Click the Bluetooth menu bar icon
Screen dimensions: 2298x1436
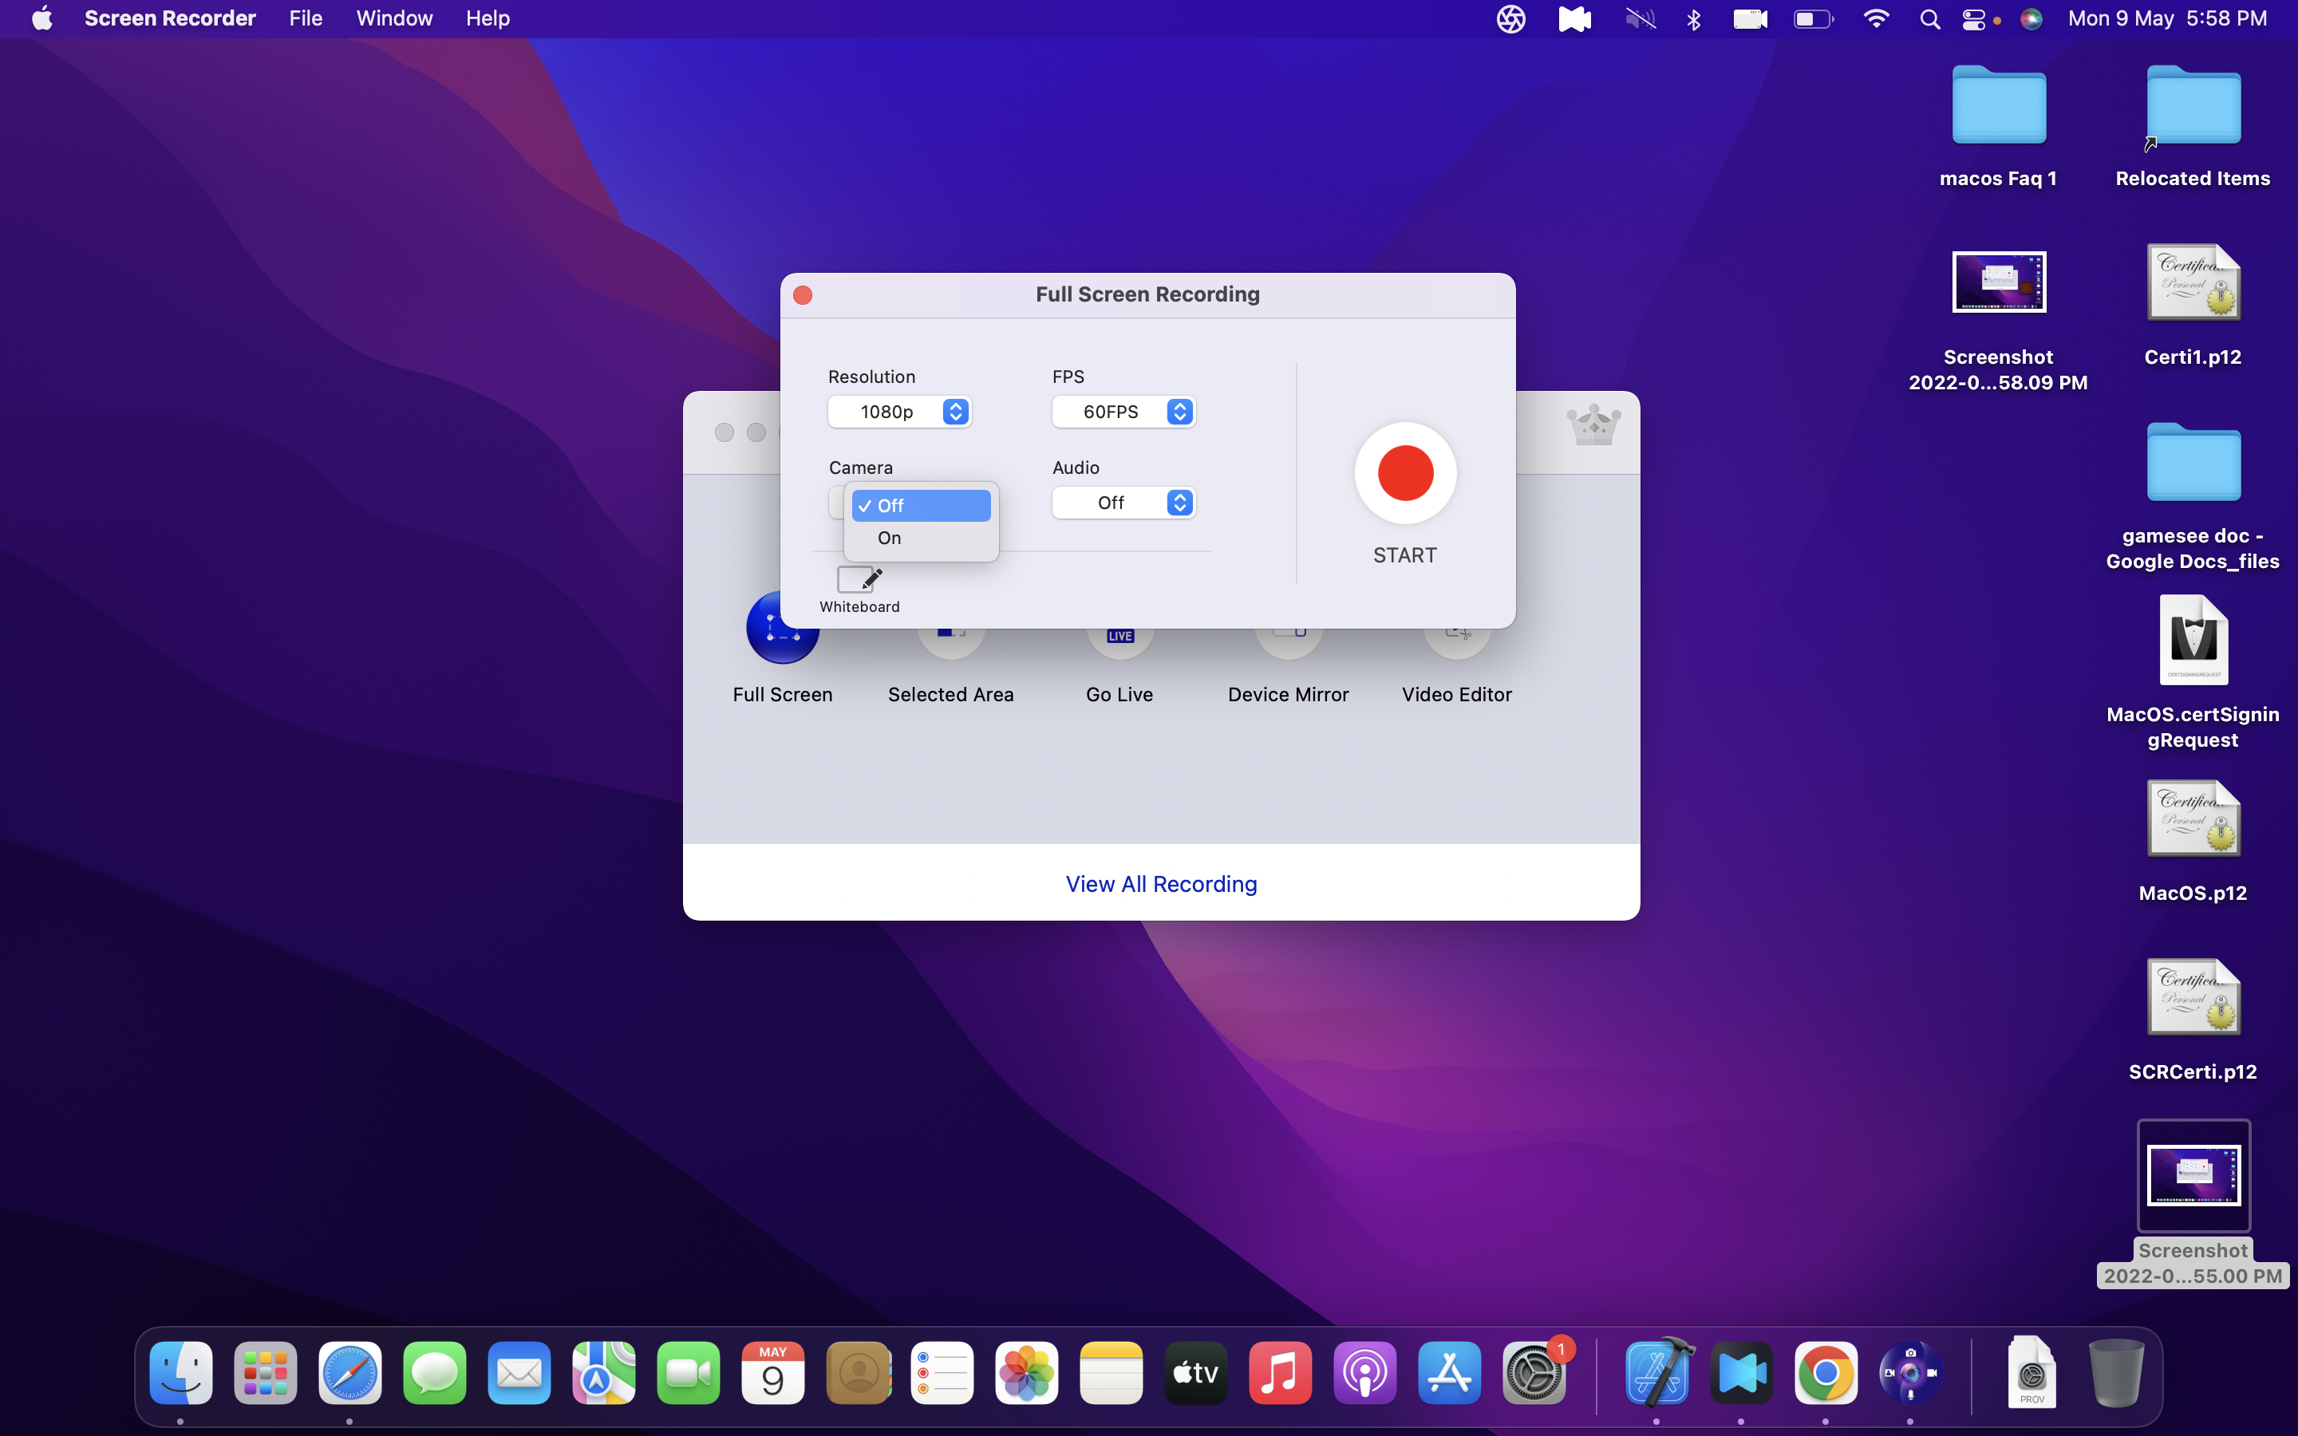(1694, 19)
